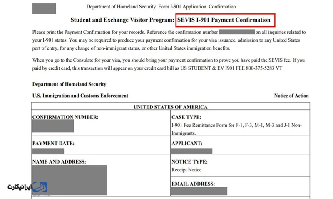333x199 pixels.
Task: Click the CASE TYPE label
Action: (186, 118)
